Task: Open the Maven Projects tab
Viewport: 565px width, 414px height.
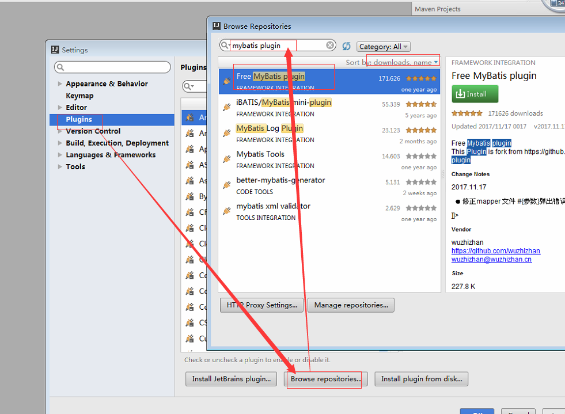Action: click(438, 9)
